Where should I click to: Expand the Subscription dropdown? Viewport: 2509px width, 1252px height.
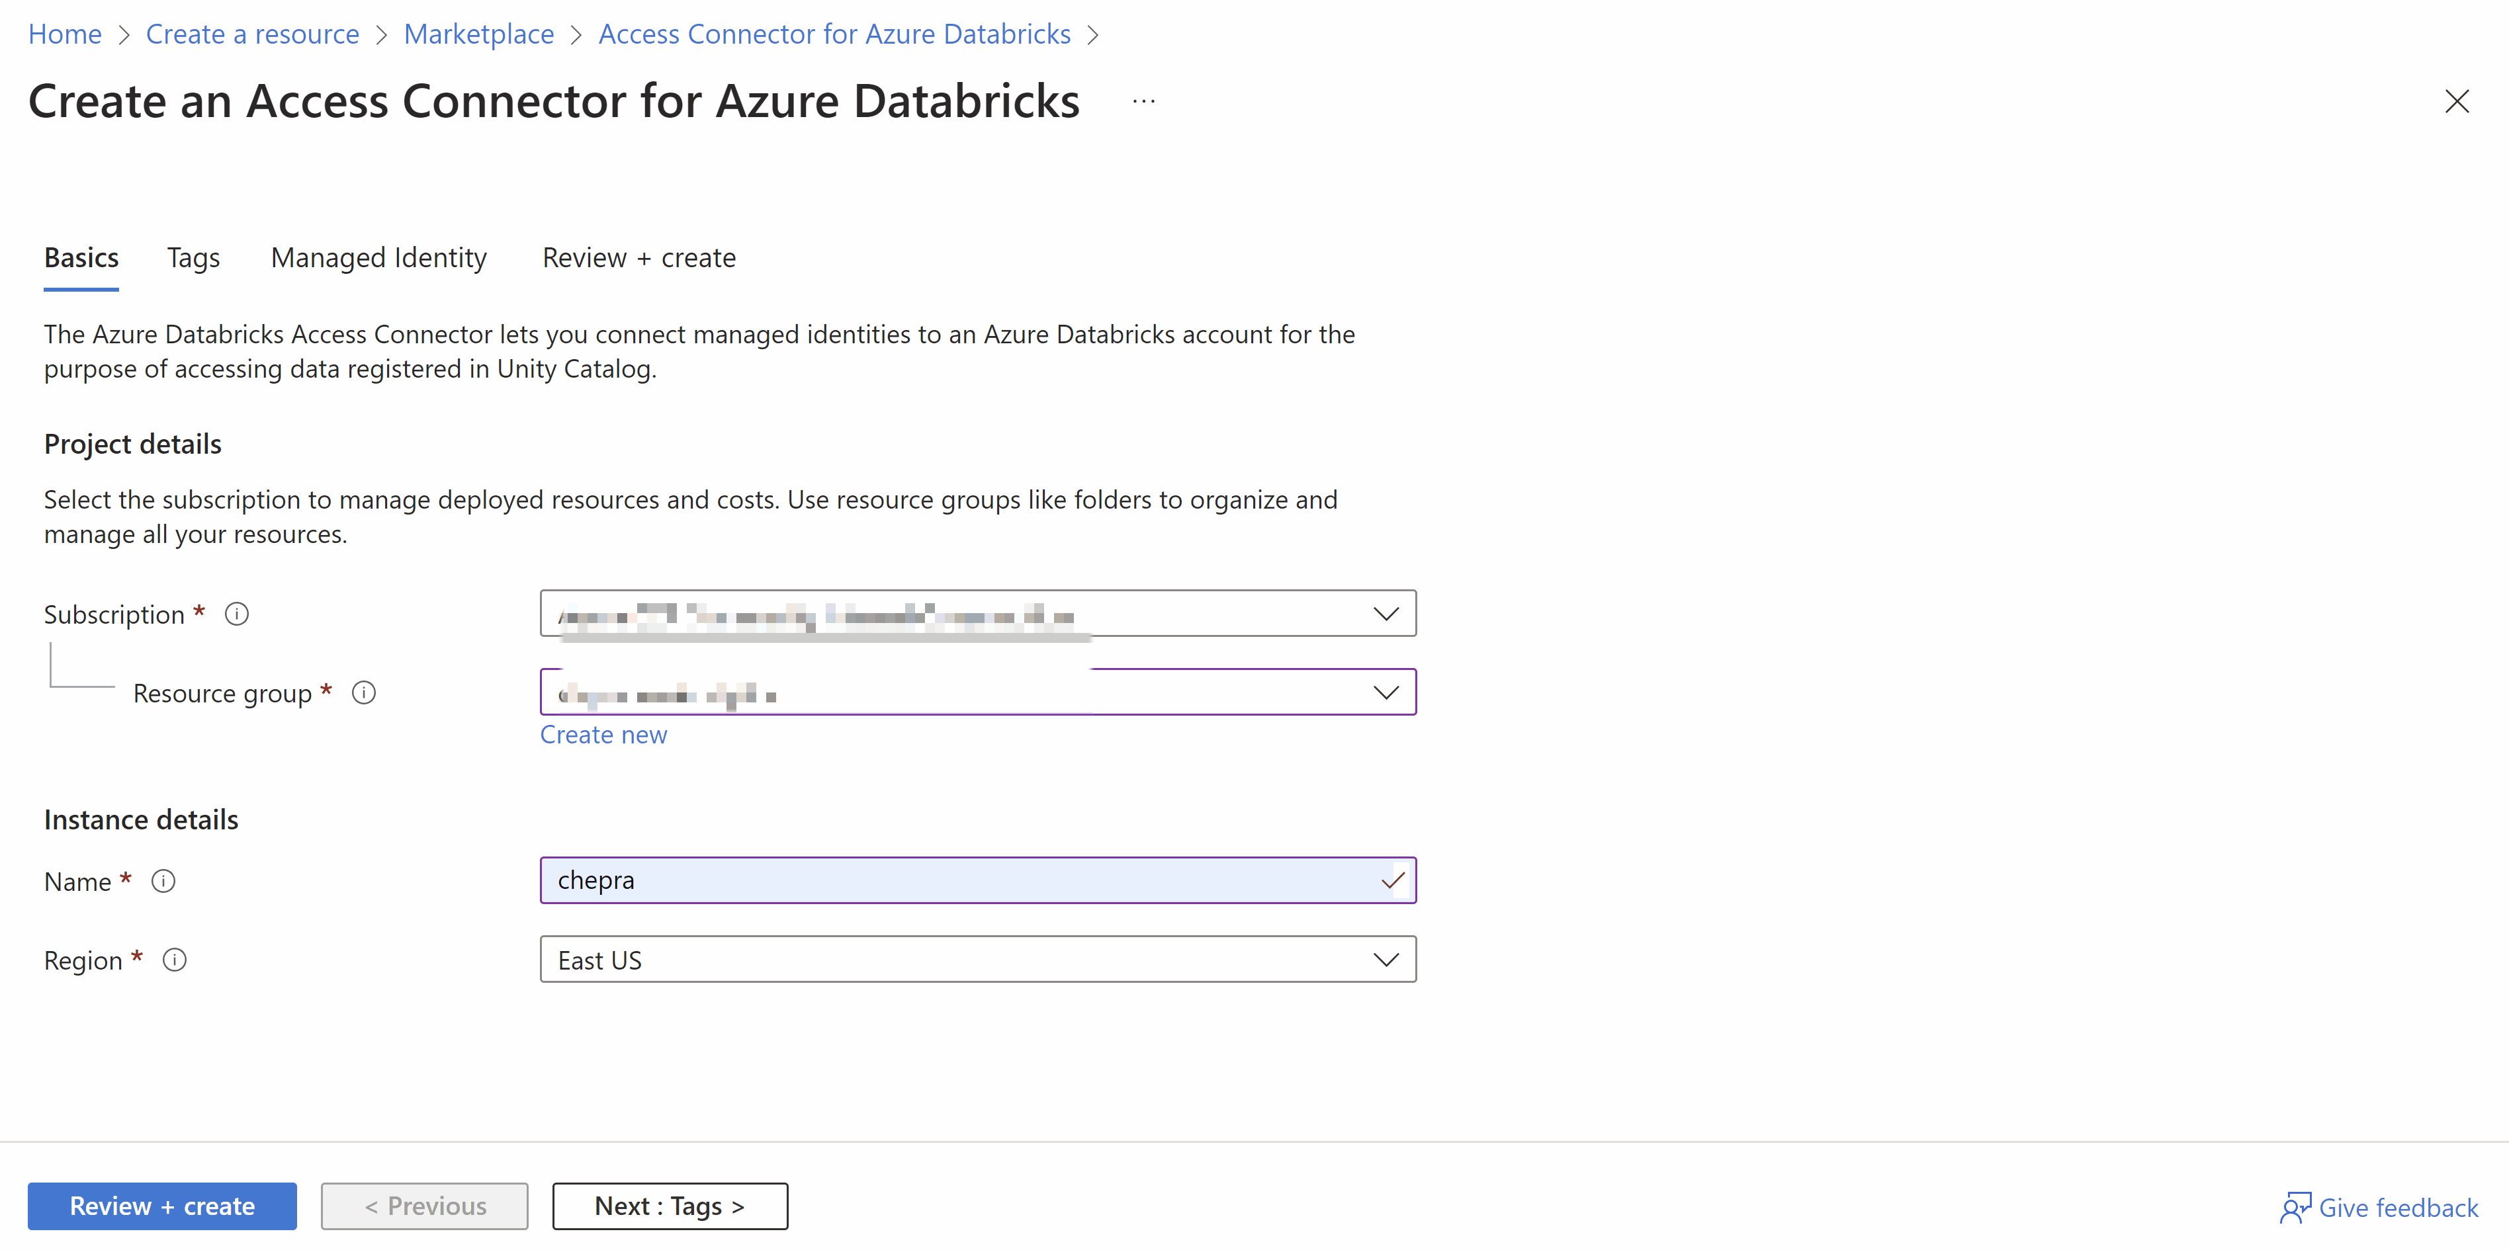pos(1386,614)
